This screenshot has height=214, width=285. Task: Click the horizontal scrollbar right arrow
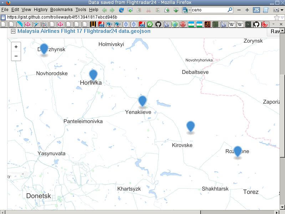pos(277,212)
